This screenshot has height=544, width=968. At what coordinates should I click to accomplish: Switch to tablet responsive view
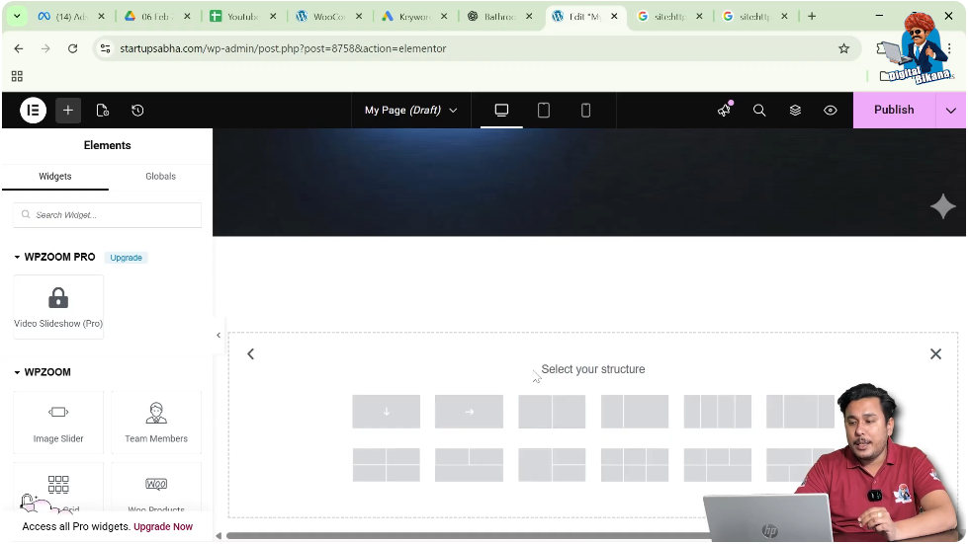[x=543, y=111]
